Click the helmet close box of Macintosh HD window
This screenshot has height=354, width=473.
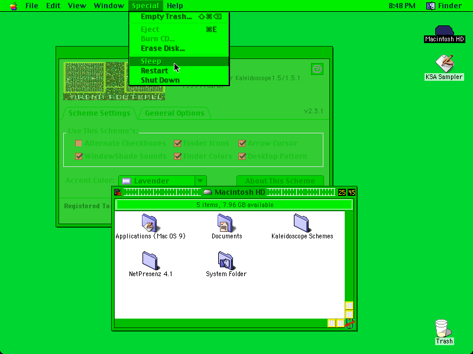coord(118,192)
